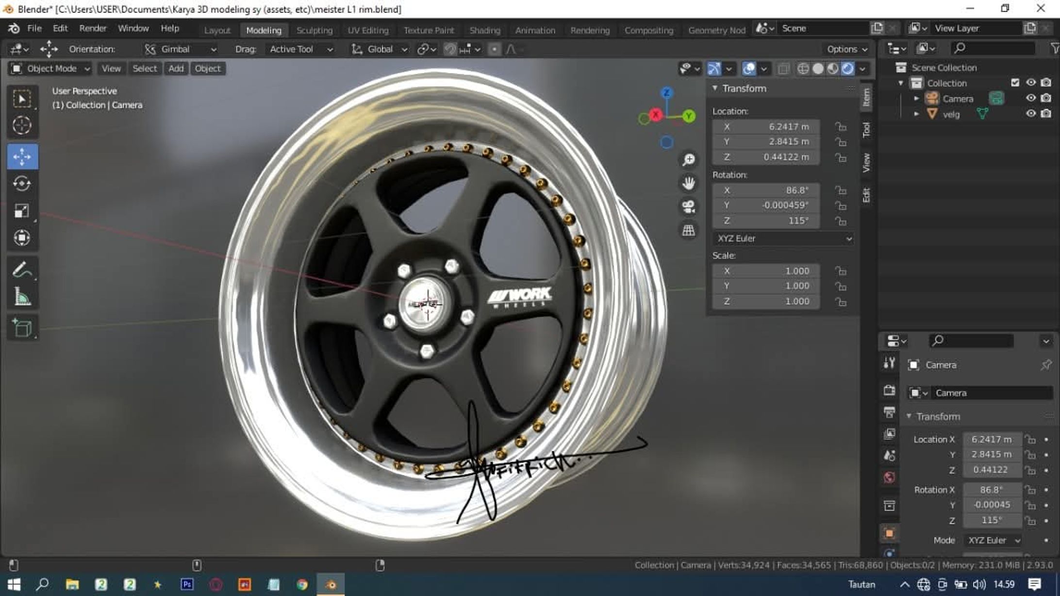Image resolution: width=1060 pixels, height=596 pixels.
Task: Collapse sidebar Transform panel
Action: pos(715,88)
